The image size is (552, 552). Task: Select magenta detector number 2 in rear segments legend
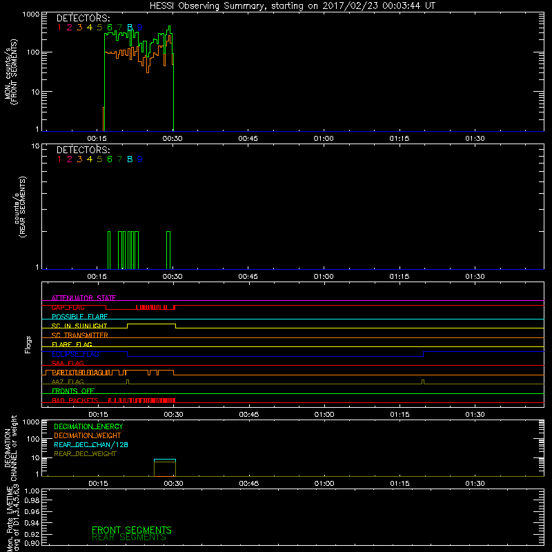pos(70,159)
